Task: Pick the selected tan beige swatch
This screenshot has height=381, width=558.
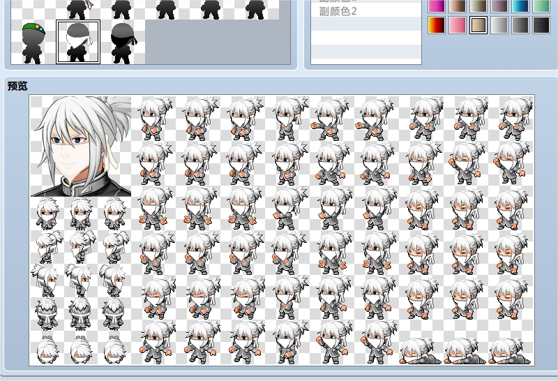Action: click(x=478, y=25)
